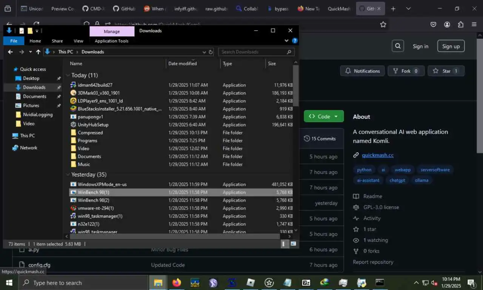This screenshot has width=483, height=290.
Task: Click New Folder quick access toolbar icon
Action: point(30,31)
